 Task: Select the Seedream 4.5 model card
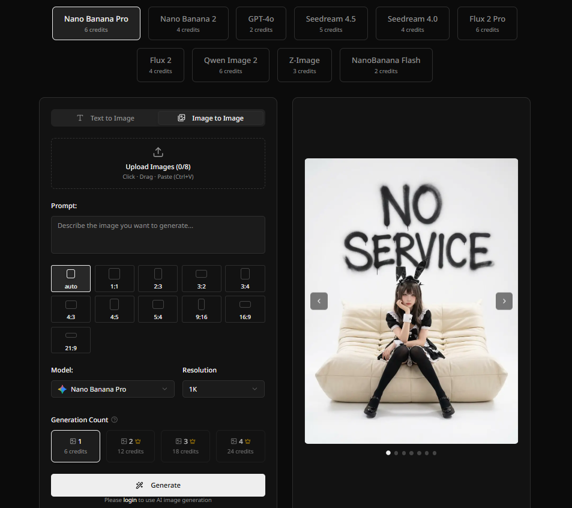pos(331,23)
